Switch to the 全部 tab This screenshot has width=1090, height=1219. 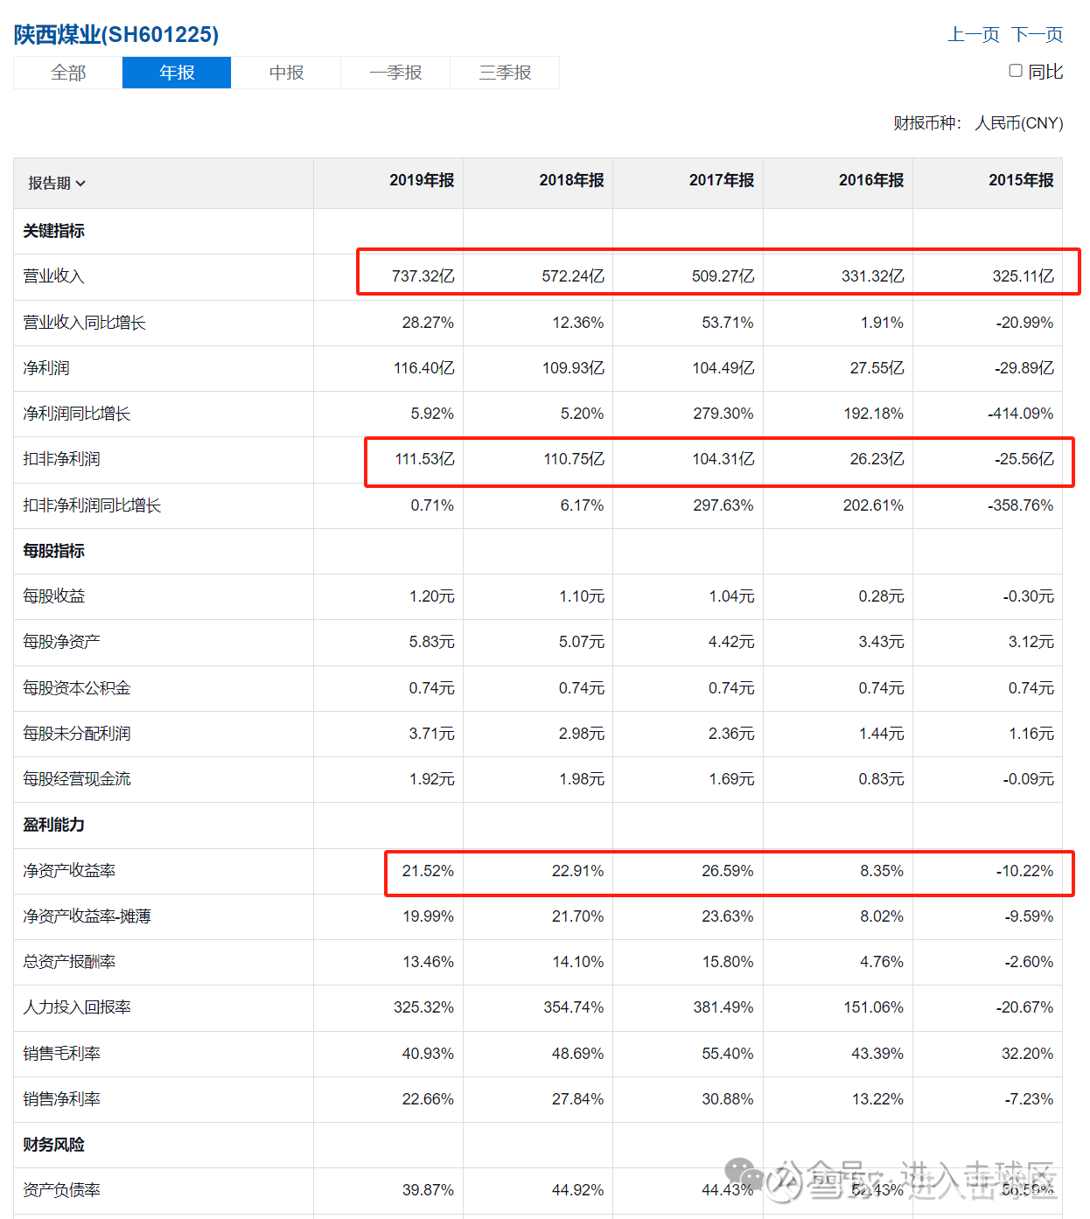[x=68, y=73]
